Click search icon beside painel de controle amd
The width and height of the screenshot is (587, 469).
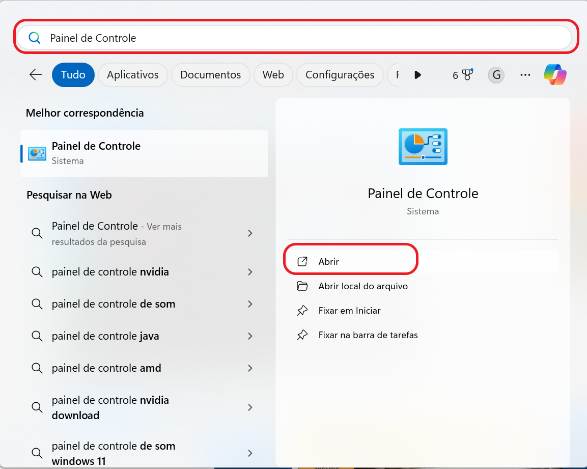(x=37, y=368)
